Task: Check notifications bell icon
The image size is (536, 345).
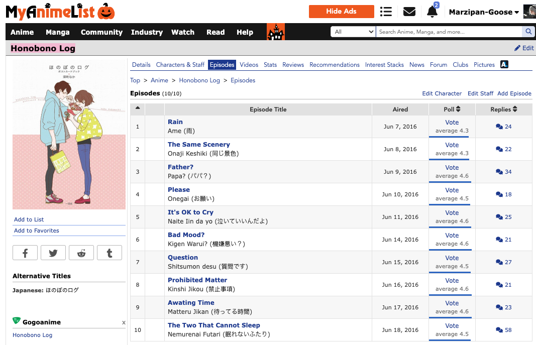Action: point(432,12)
